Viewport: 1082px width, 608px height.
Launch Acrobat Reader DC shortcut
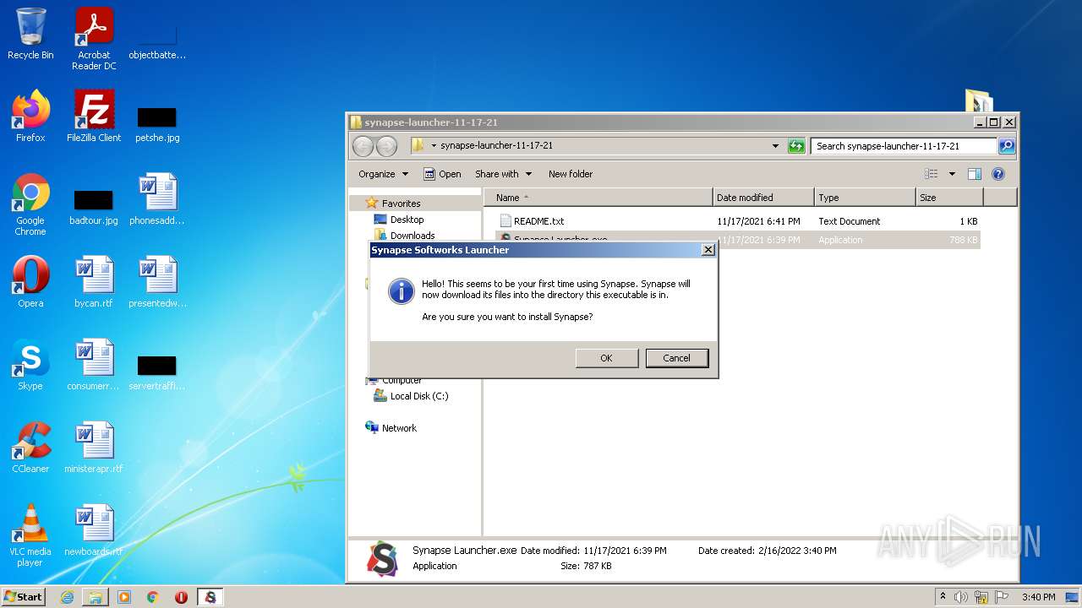tap(94, 39)
